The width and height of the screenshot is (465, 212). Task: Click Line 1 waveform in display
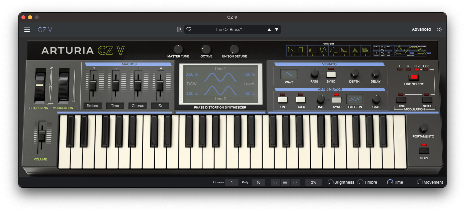coord(220,78)
